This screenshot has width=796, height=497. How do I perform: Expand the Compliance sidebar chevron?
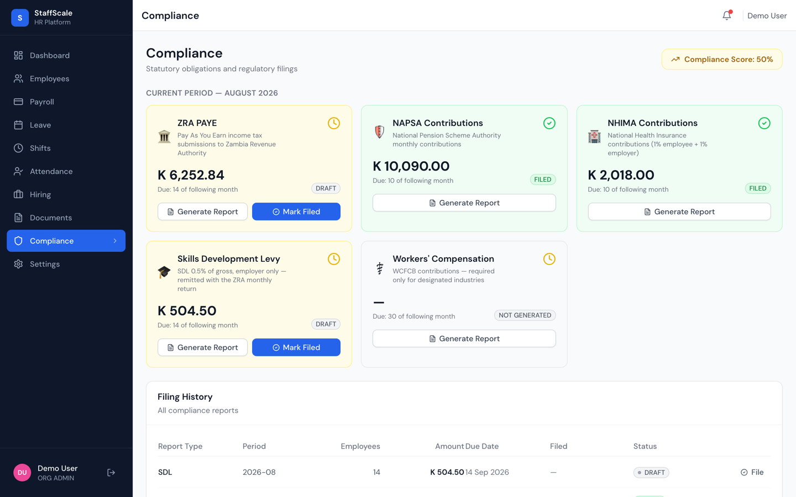(115, 241)
